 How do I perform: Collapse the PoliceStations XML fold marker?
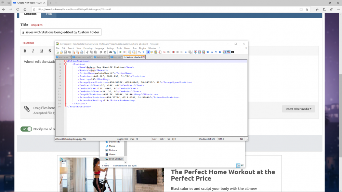tap(65, 61)
